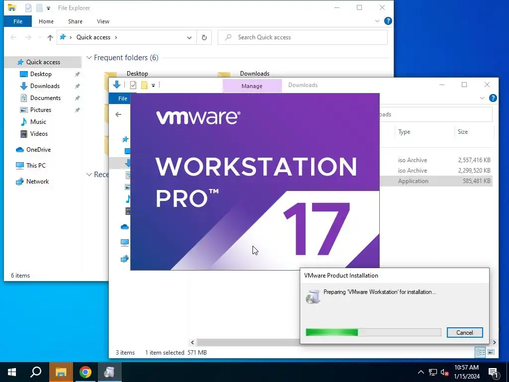Image resolution: width=509 pixels, height=382 pixels.
Task: Collapse the Frequent folders section
Action: (x=89, y=58)
